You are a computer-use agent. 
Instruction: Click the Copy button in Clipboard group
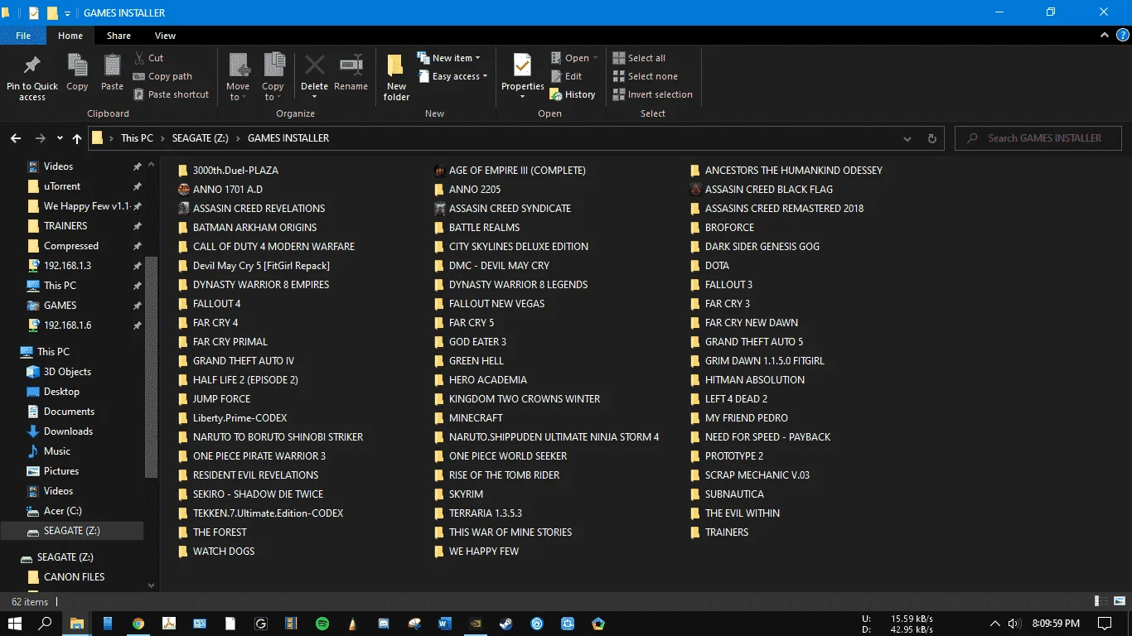tap(77, 72)
